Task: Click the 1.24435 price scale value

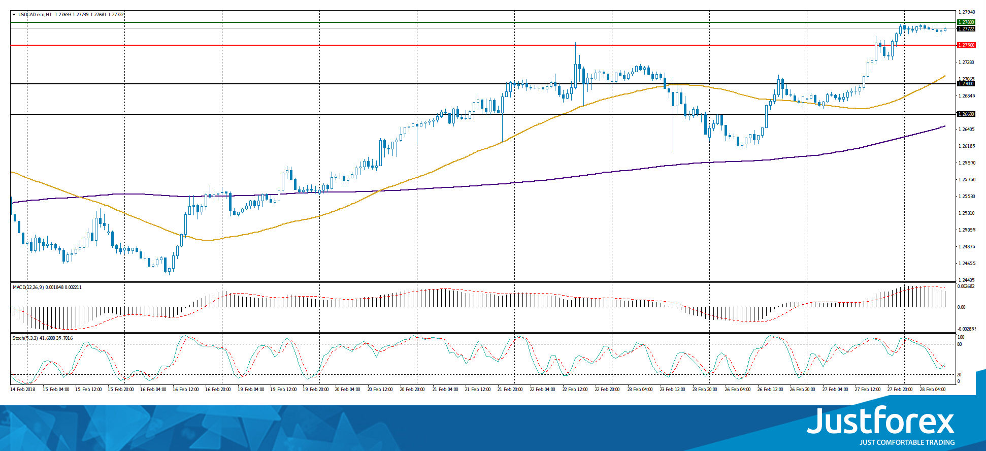Action: coord(967,280)
